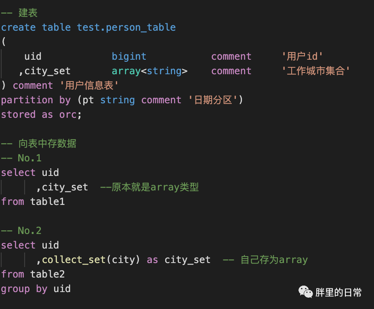Click 'table1' in the from clause

(x=48, y=202)
